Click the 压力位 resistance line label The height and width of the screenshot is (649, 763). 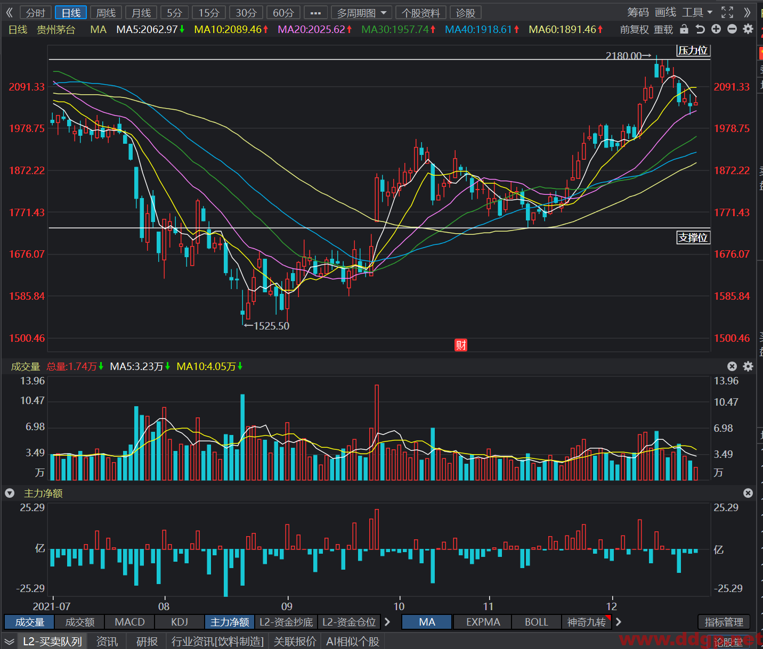(693, 51)
